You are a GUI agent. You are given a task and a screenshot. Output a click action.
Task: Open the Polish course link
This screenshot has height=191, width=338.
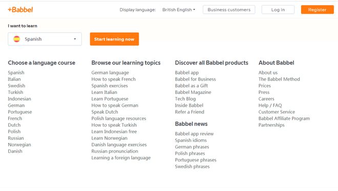(14, 132)
